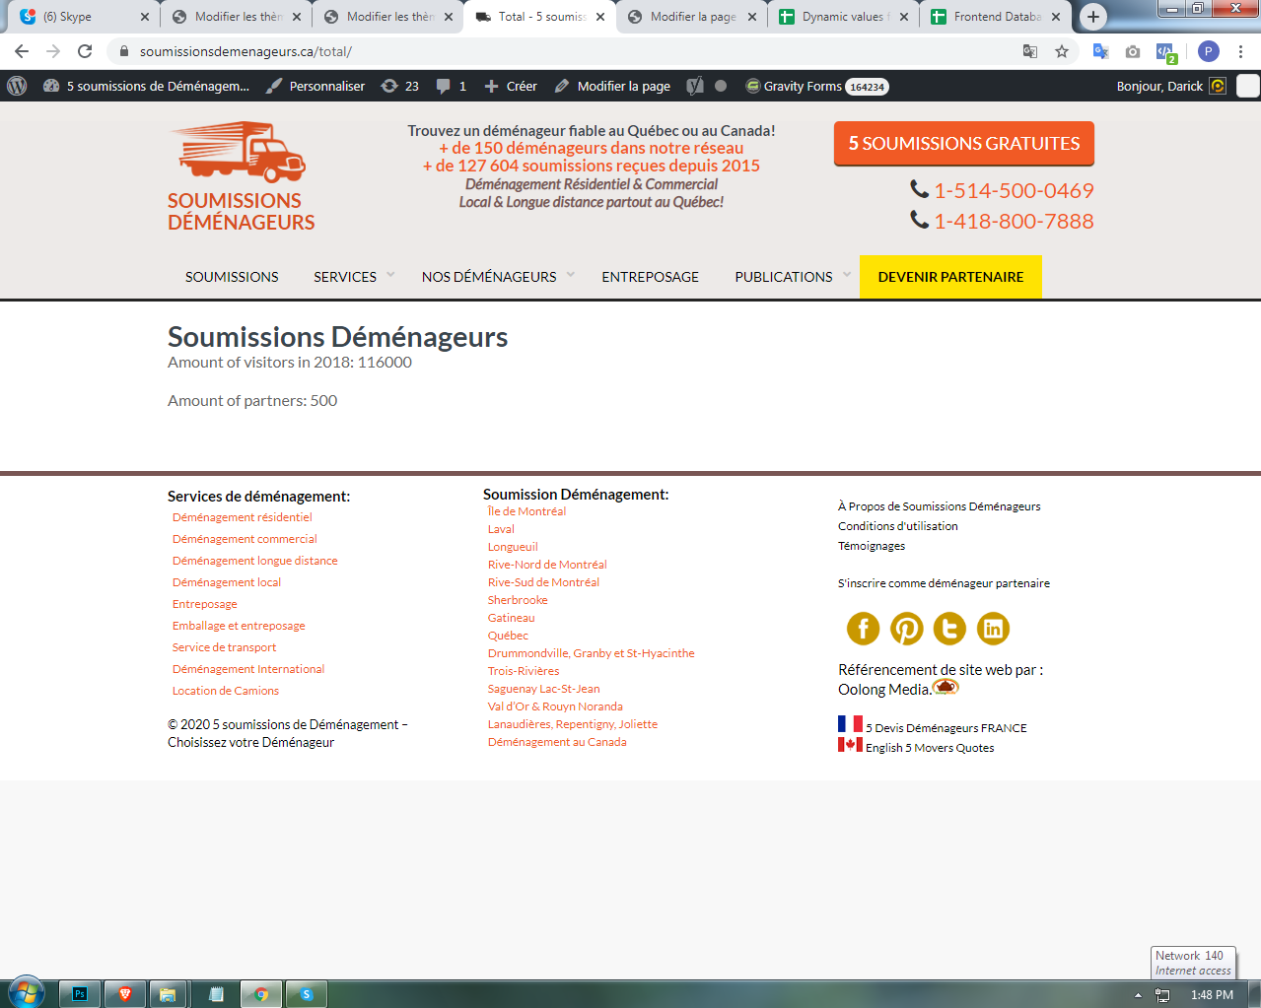The width and height of the screenshot is (1261, 1008).
Task: Click the Twitter social icon in footer
Action: click(x=949, y=628)
